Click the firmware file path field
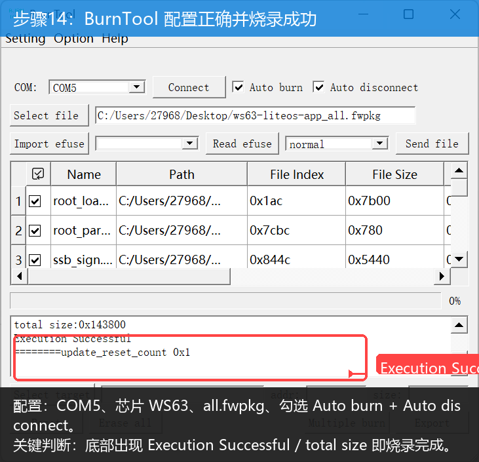Viewport: 479px width, 462px height. (x=256, y=115)
